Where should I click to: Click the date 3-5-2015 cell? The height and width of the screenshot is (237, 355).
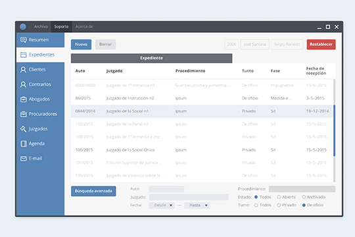pos(315,98)
